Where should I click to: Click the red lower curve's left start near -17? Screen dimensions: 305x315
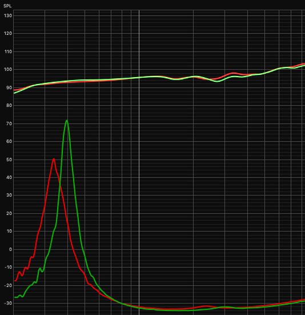(x=15, y=281)
